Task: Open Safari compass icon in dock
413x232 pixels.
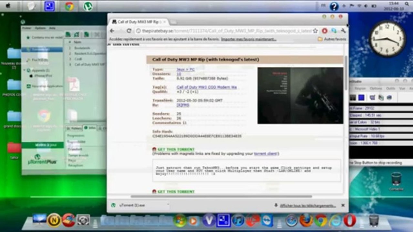Action: pos(291,220)
